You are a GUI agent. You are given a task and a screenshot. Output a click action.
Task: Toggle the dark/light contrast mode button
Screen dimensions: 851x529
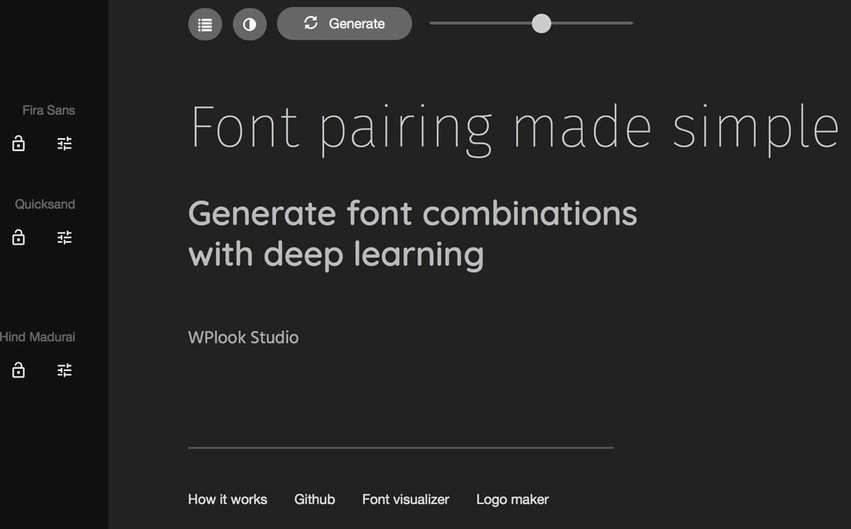(250, 24)
